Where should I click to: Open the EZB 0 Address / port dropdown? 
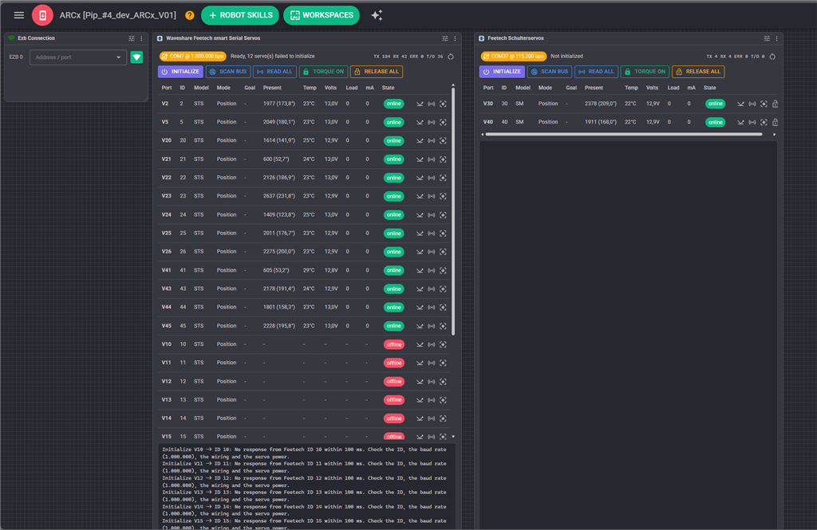(78, 57)
